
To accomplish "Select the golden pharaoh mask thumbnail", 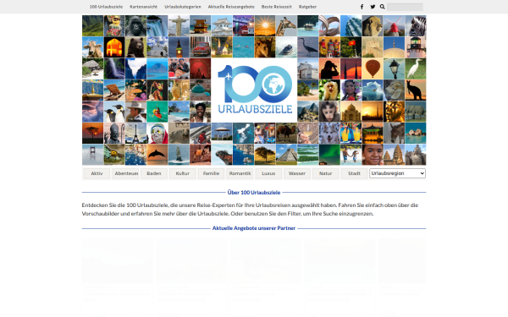I will [394, 112].
